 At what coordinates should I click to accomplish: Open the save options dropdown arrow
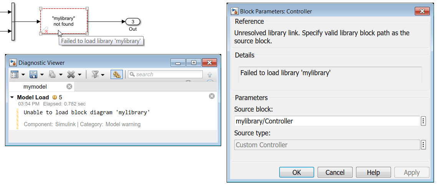(x=41, y=75)
